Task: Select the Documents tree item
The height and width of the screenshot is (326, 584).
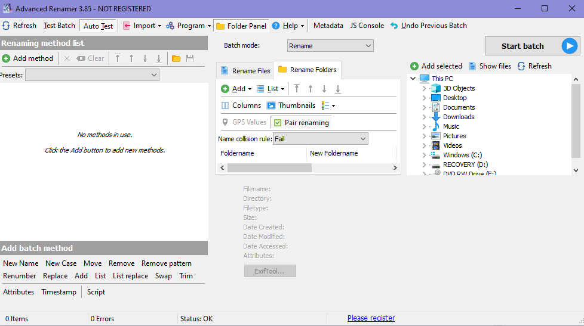Action: [459, 107]
